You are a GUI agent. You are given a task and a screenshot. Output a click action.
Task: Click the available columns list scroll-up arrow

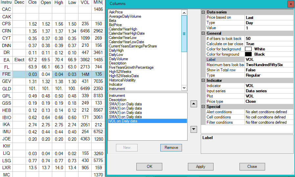tap(184, 13)
